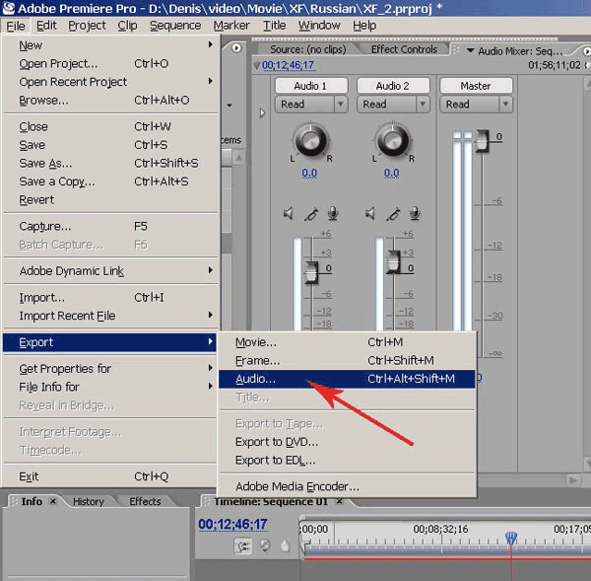Close the Info panel tab

53,501
